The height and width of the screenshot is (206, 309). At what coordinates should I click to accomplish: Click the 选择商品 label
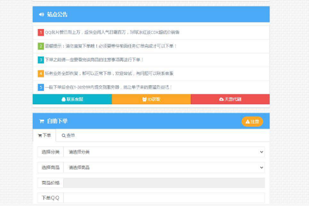pos(50,168)
